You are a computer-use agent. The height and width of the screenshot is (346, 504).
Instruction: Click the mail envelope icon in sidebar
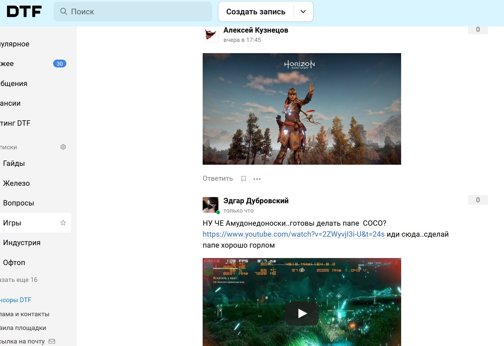[x=52, y=341]
